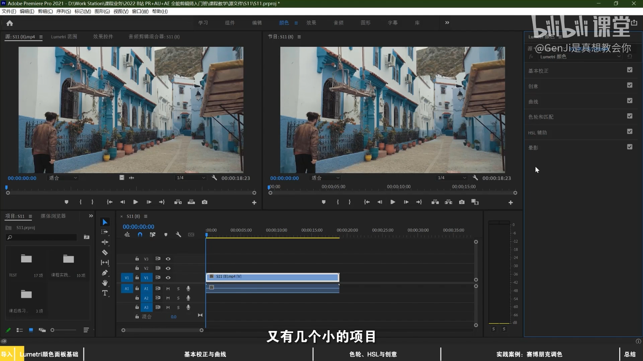Viewport: 643px width, 361px height.
Task: Switch project panel to icon view
Action: pos(31,330)
